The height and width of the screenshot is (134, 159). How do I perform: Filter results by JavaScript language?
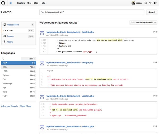pos(19,84)
